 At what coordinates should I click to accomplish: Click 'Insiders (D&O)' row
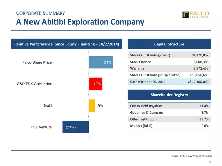169,126
